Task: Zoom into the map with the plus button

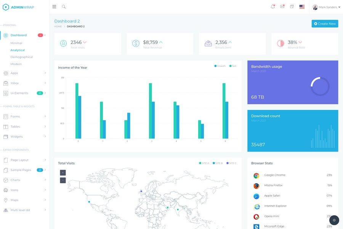Action: [x=62, y=172]
